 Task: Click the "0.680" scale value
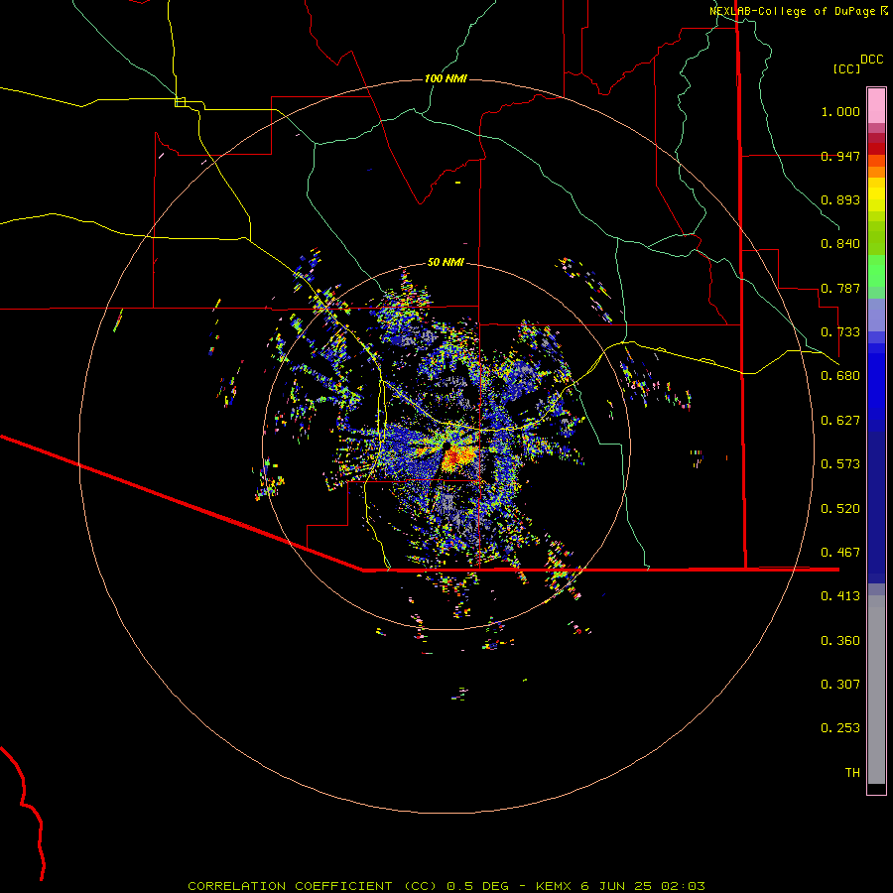point(840,376)
